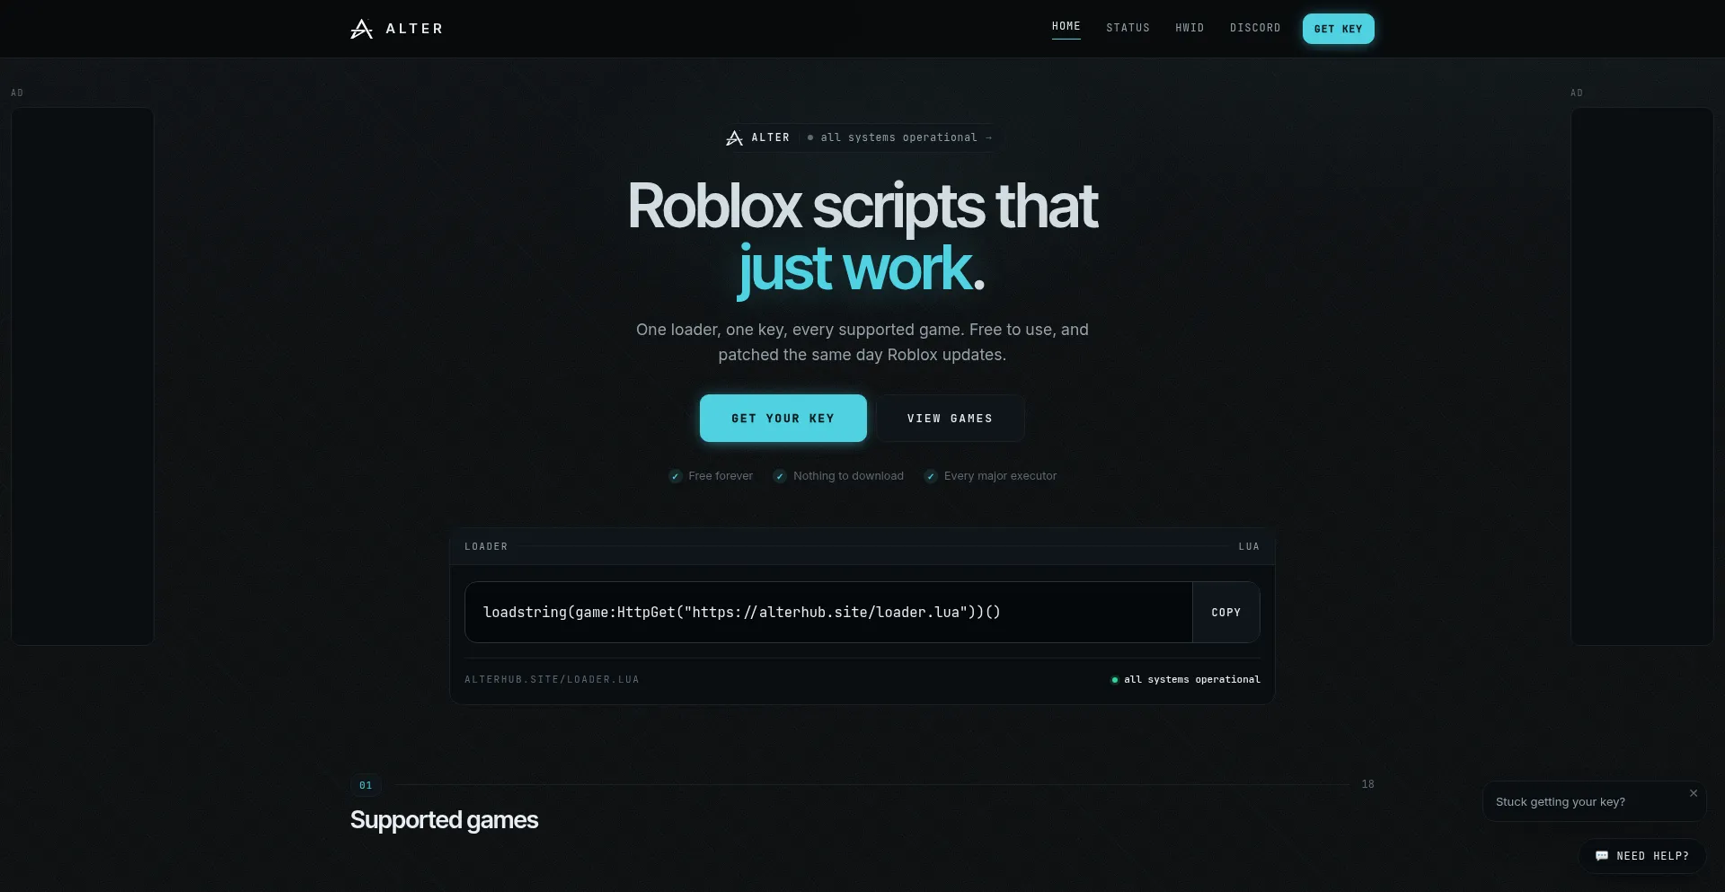Click the Alter logo icon in header
This screenshot has height=892, width=1725.
(361, 29)
